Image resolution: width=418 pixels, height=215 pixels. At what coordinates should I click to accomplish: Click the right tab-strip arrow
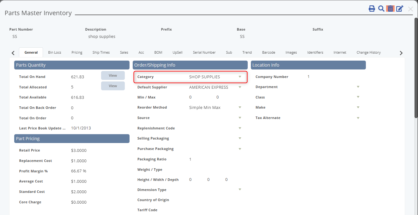point(401,53)
